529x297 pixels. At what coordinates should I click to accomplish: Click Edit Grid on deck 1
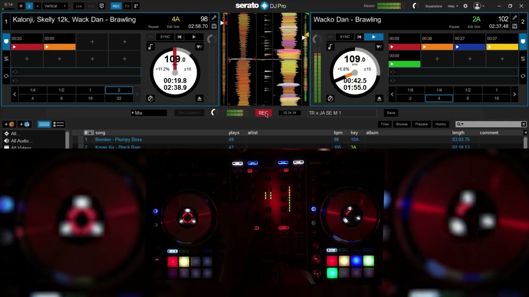(173, 27)
